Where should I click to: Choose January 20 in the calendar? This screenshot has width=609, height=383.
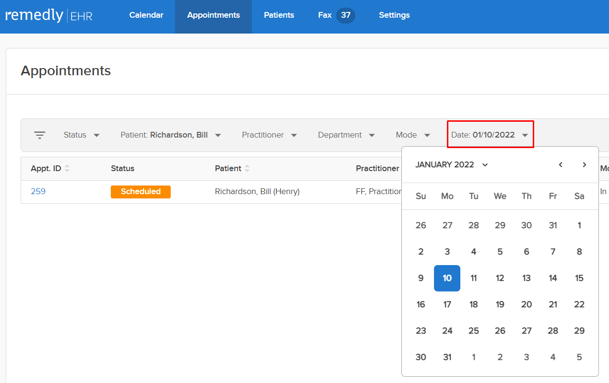(x=527, y=304)
